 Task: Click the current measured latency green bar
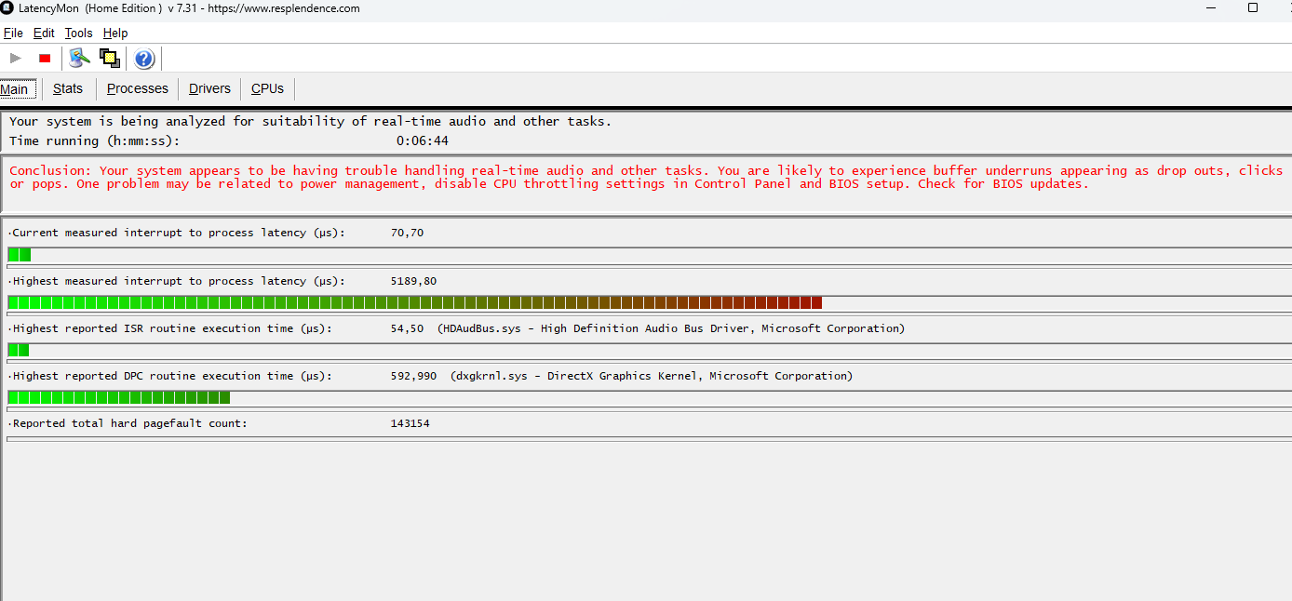click(19, 253)
